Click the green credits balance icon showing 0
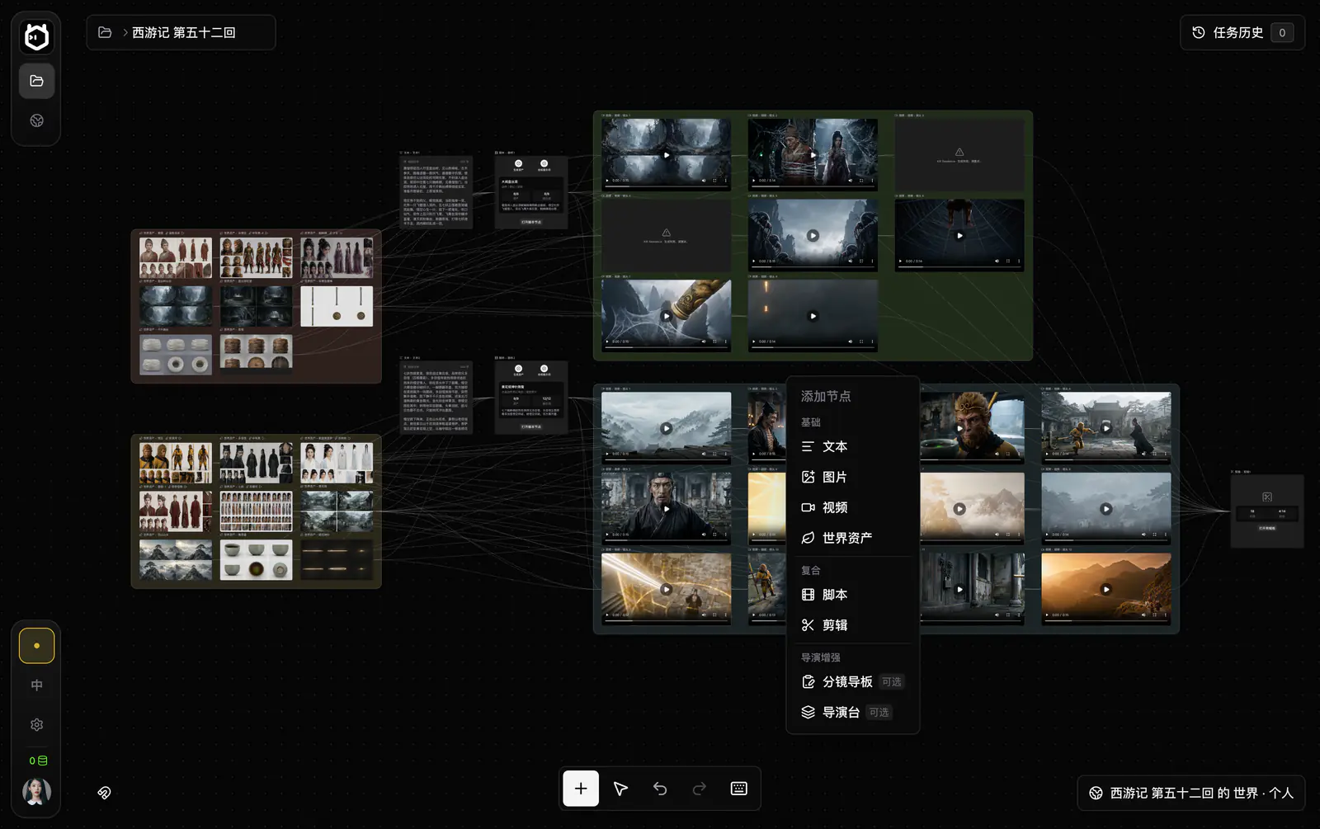1320x829 pixels. [38, 761]
